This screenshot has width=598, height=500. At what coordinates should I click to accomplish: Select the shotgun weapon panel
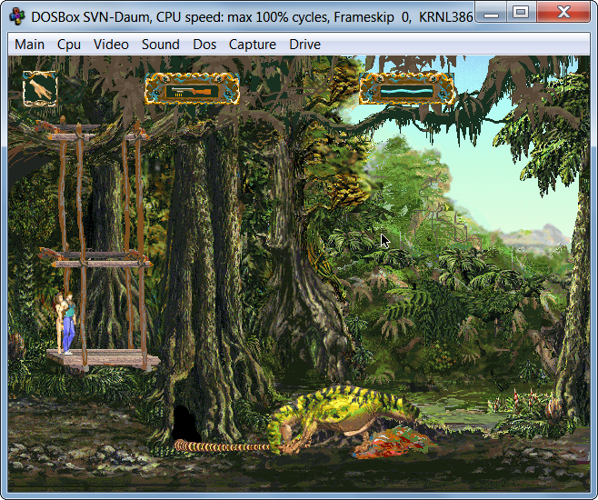(x=192, y=90)
